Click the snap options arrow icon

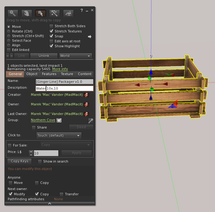tap(90, 36)
